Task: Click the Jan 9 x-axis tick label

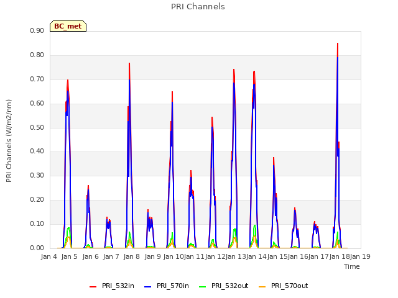Action: (152, 256)
